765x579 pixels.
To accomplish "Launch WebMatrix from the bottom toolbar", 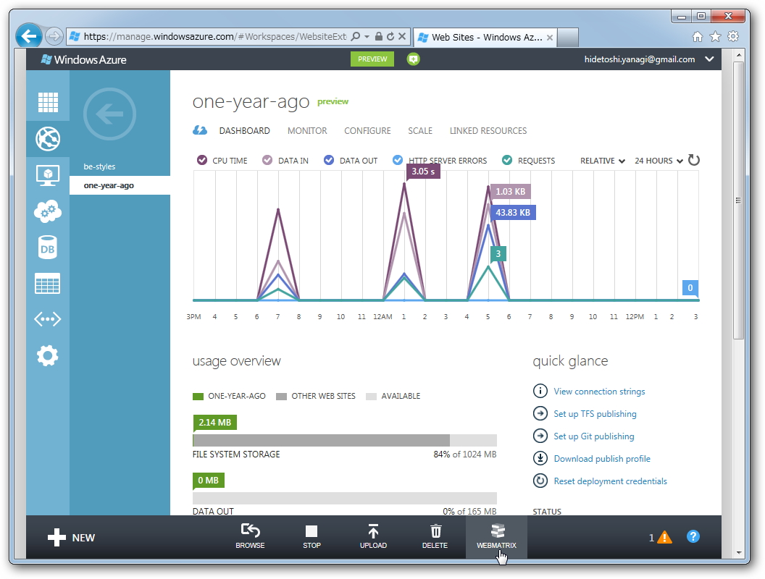I will (x=496, y=536).
